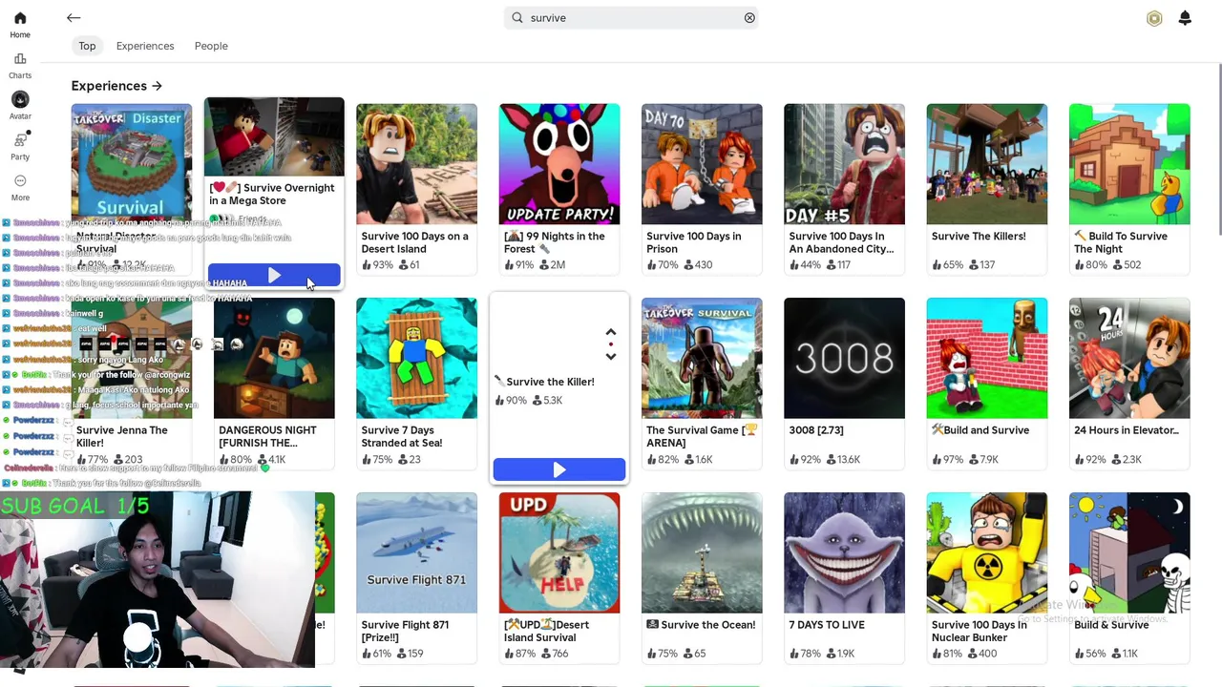Click the Survive the Ocean! title text
This screenshot has height=687, width=1222.
(x=701, y=625)
